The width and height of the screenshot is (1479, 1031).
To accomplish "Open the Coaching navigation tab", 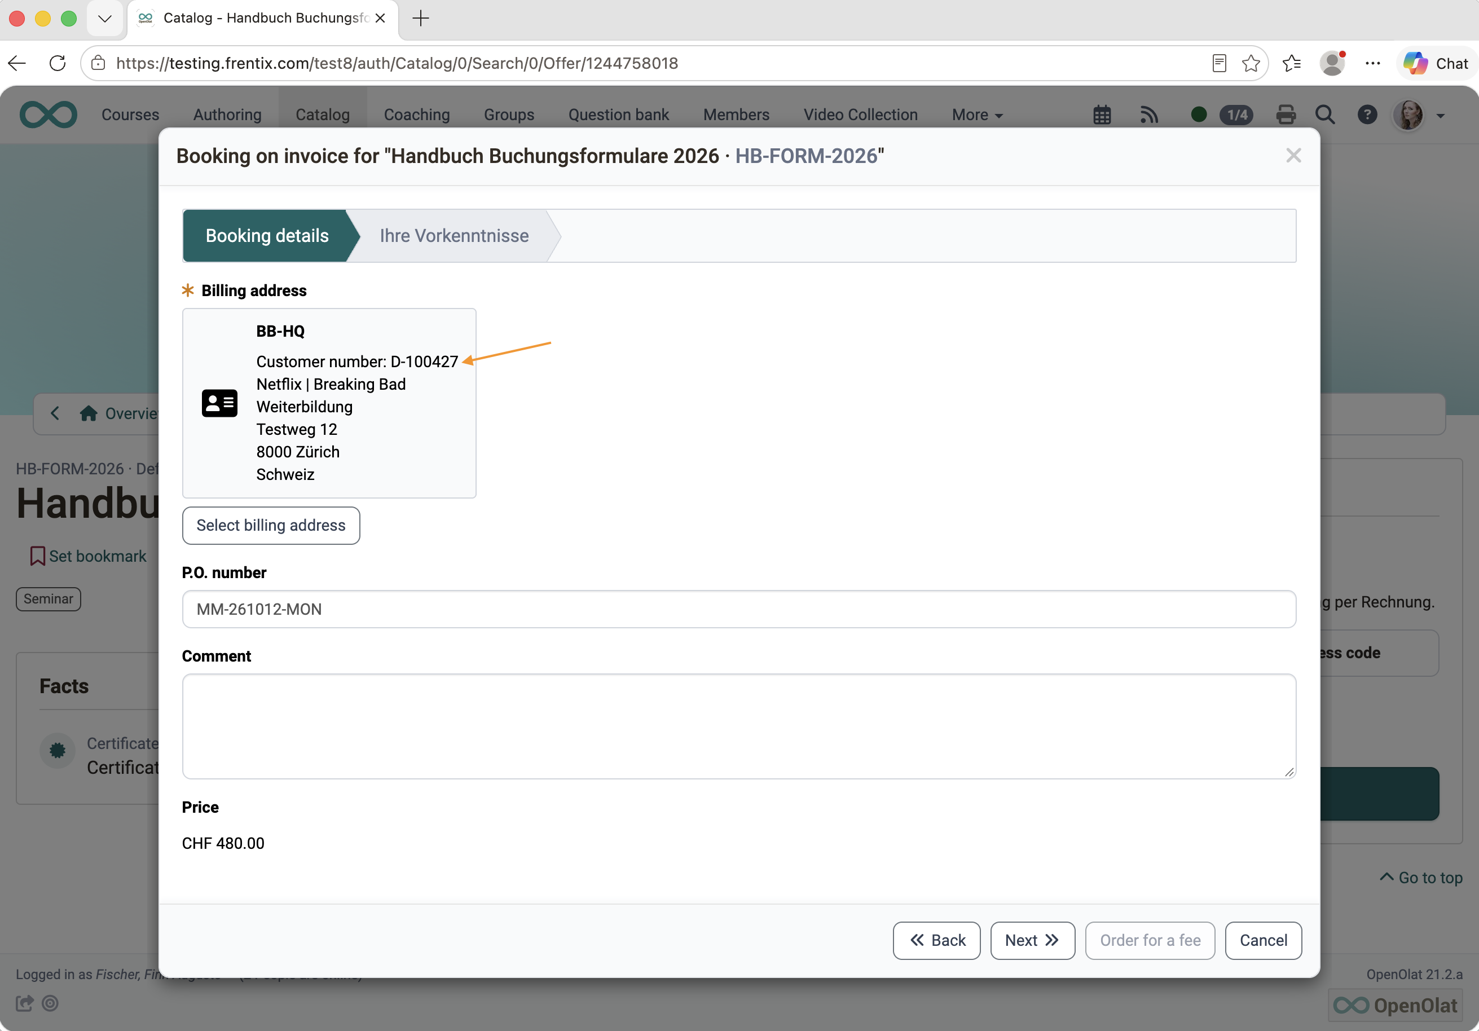I will (x=417, y=114).
